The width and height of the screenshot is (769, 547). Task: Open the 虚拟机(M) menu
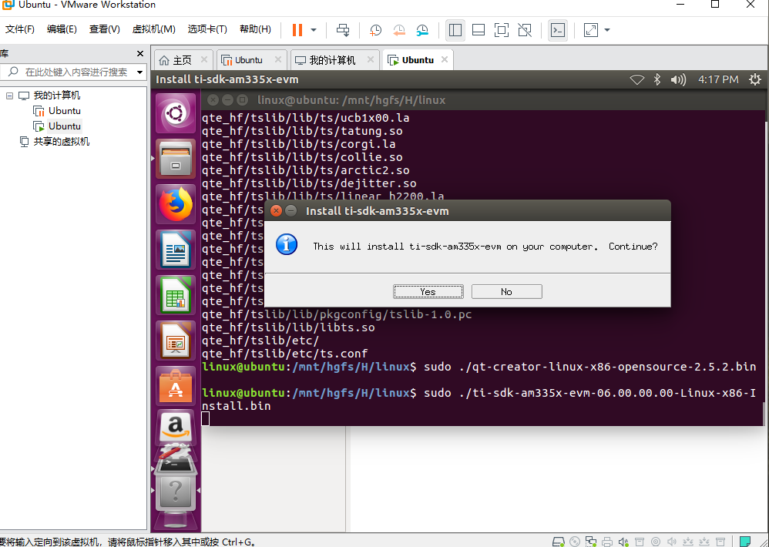(153, 29)
